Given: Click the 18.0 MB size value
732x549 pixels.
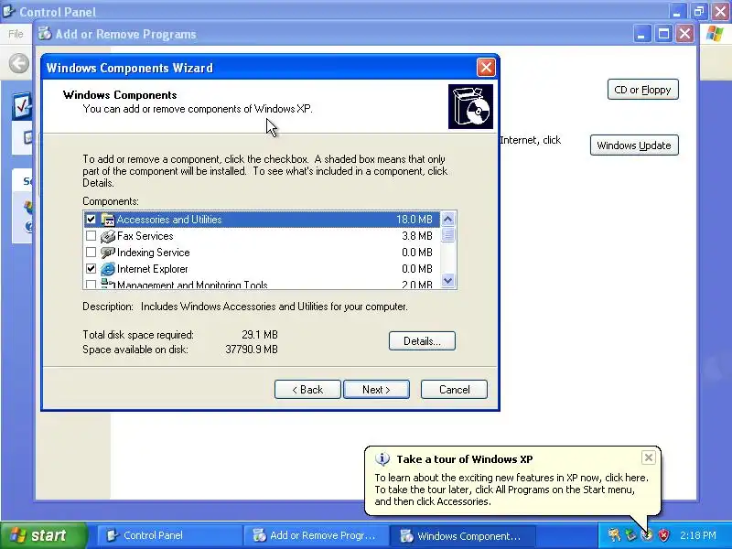Looking at the screenshot, I should (414, 220).
